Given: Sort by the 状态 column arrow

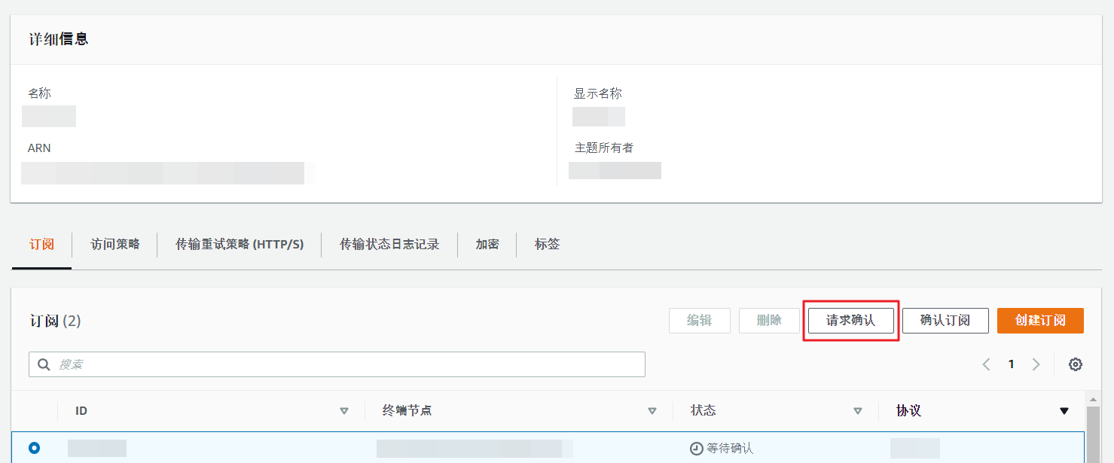Looking at the screenshot, I should click(857, 411).
